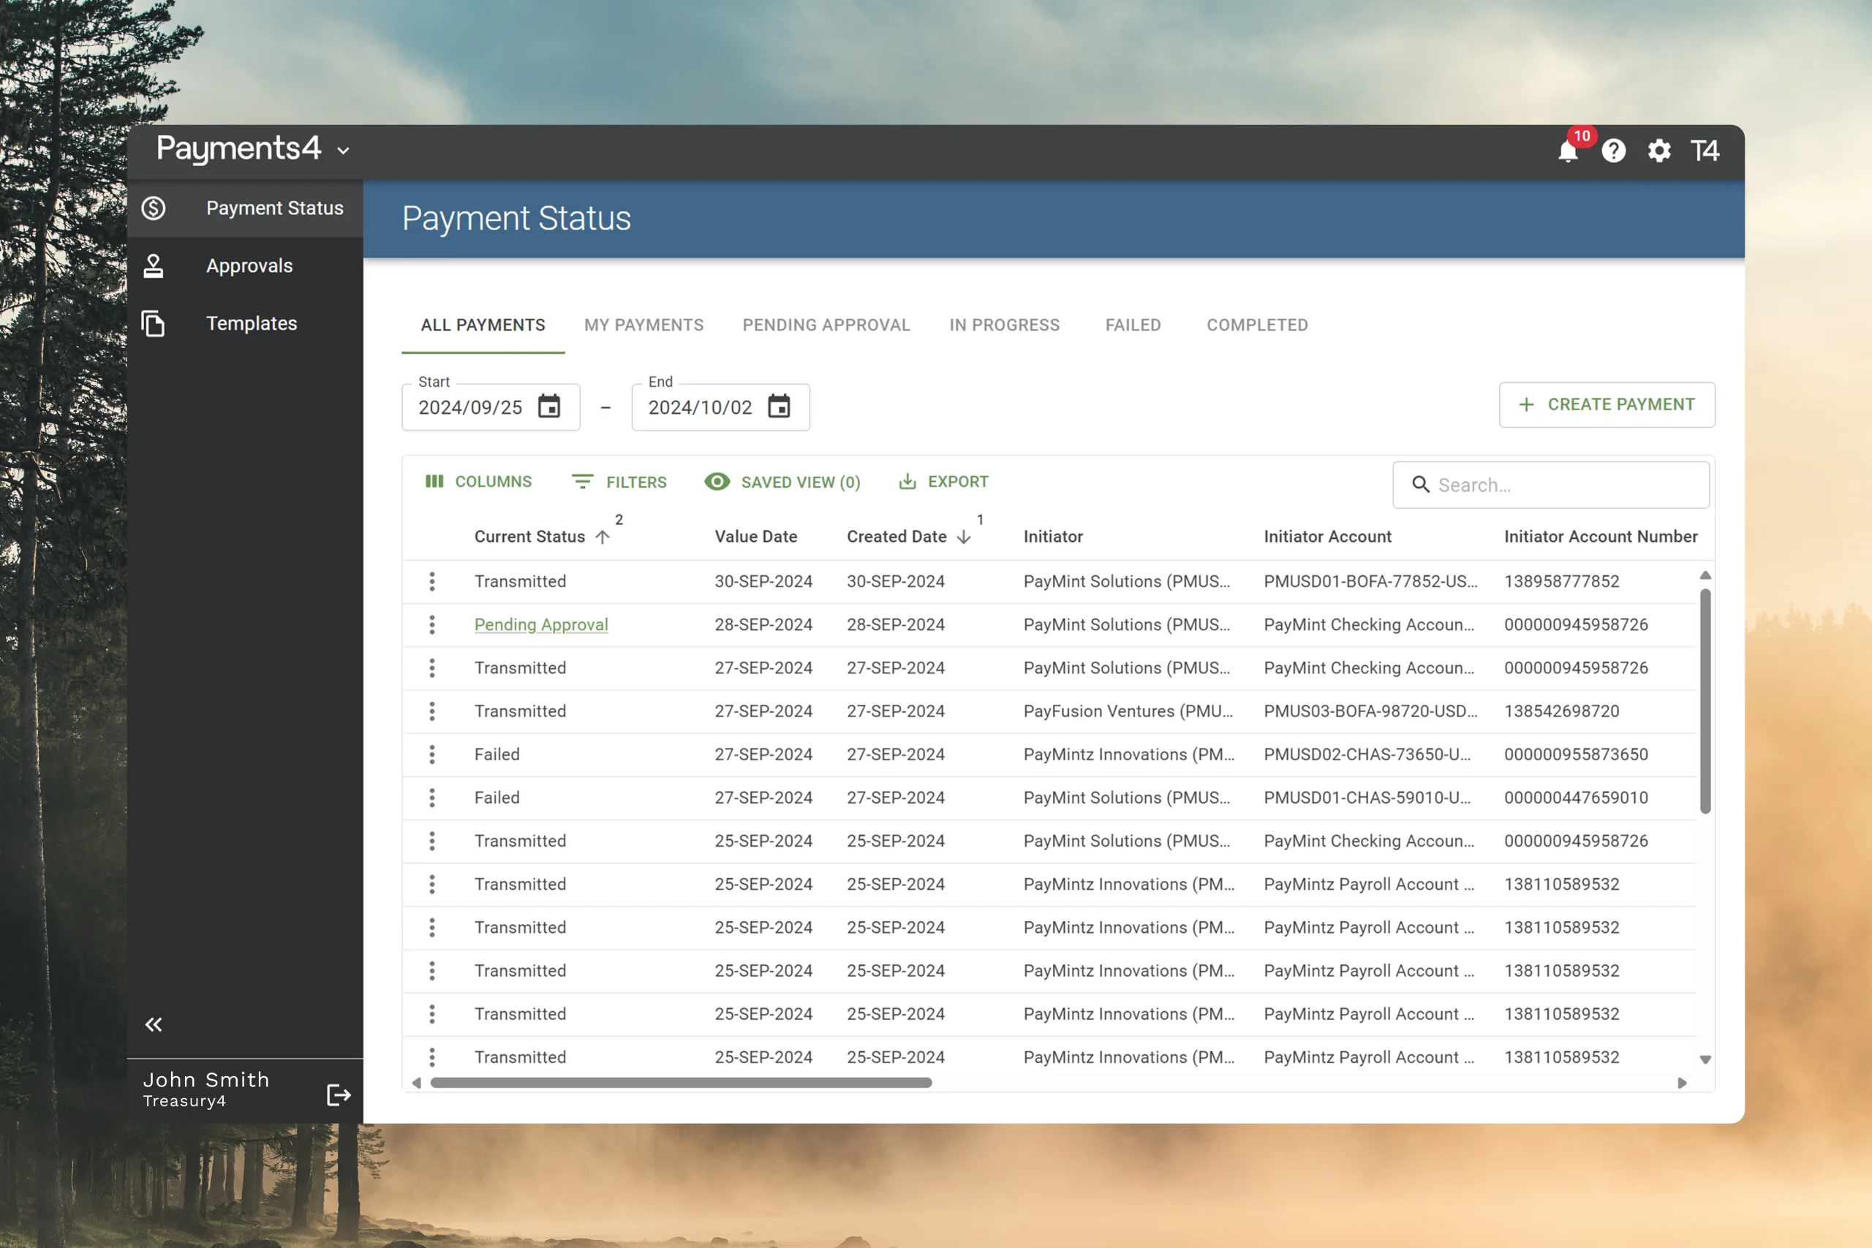Open the settings gear in the top bar
Screen dimensions: 1872x1248
point(1658,151)
